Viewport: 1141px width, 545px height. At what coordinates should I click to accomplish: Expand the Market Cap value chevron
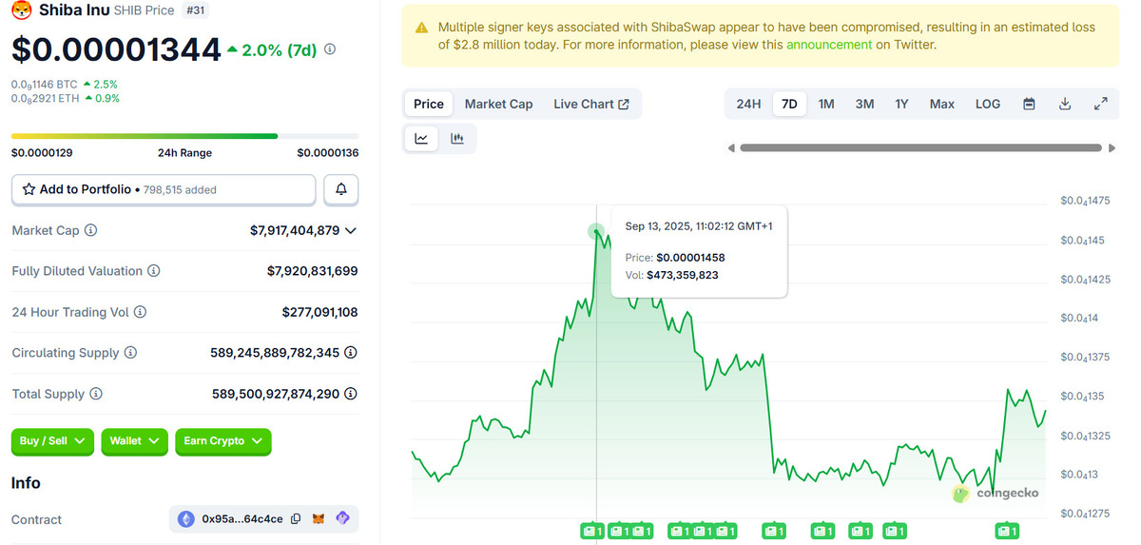[x=351, y=230]
